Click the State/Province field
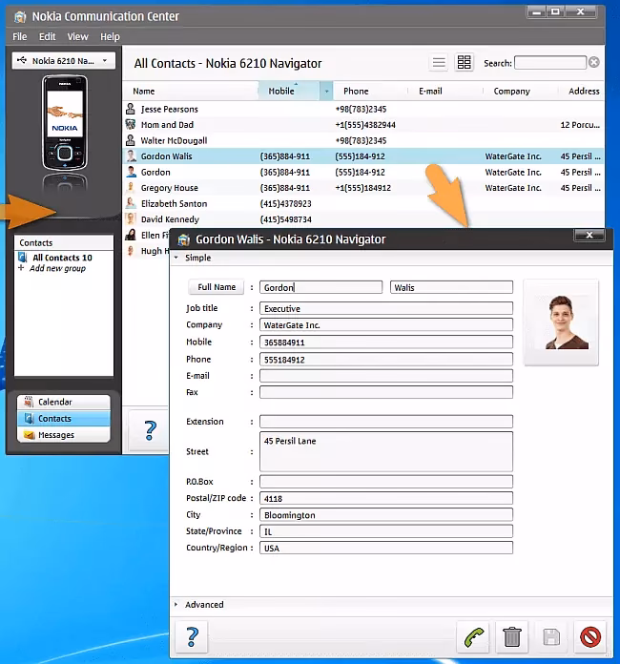This screenshot has height=664, width=620. 386,531
